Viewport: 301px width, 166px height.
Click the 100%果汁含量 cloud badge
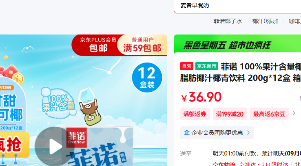(58, 103)
